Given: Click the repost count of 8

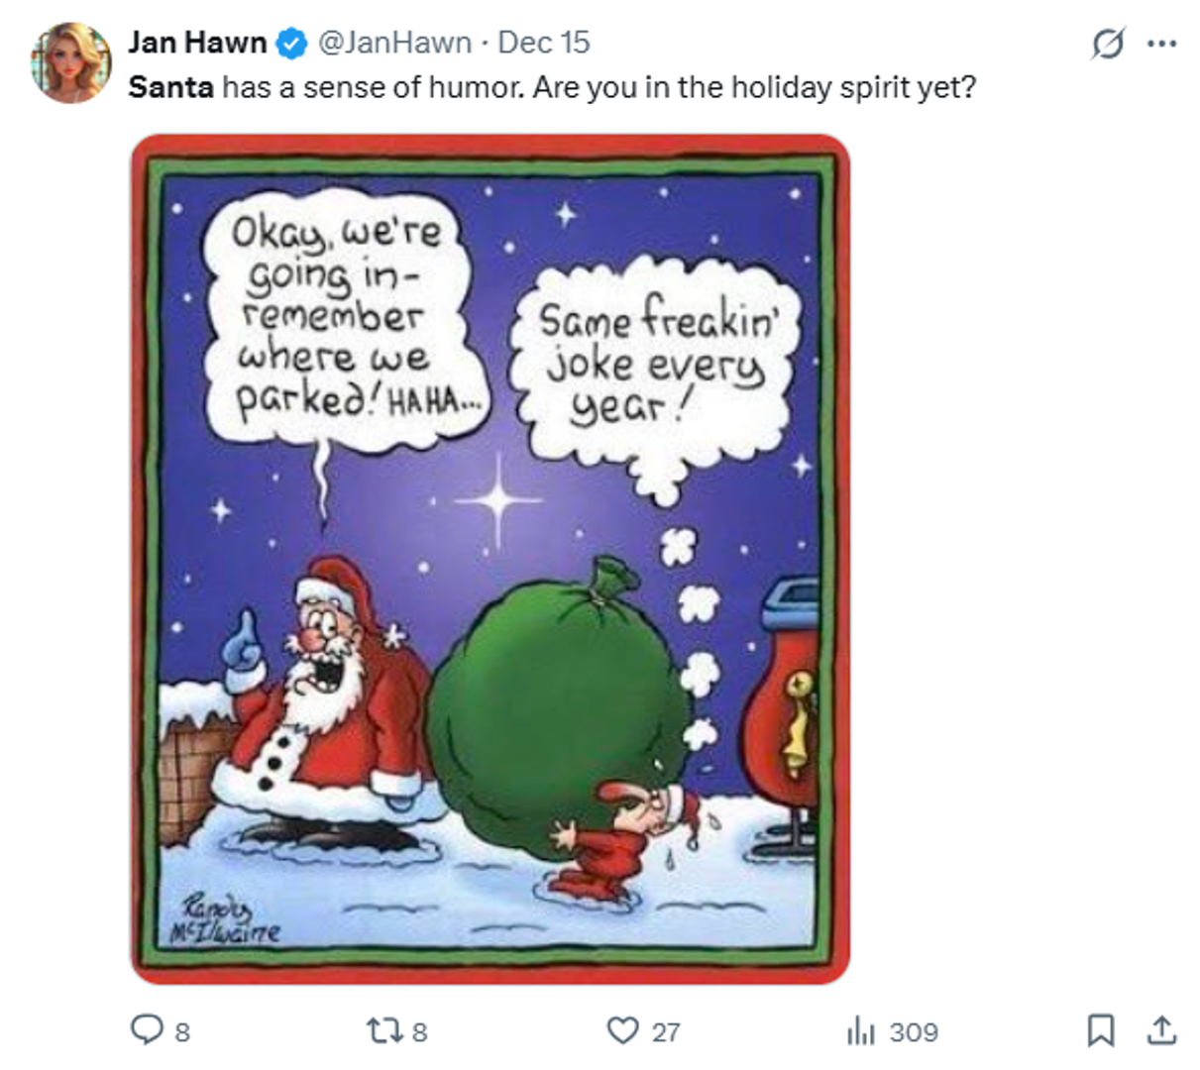Looking at the screenshot, I should pyautogui.click(x=419, y=1032).
